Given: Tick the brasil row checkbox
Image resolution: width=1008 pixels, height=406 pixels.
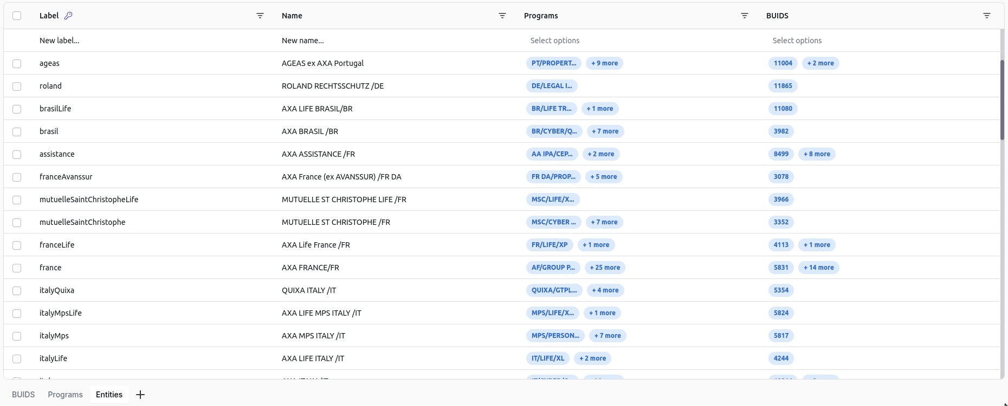Looking at the screenshot, I should (17, 132).
